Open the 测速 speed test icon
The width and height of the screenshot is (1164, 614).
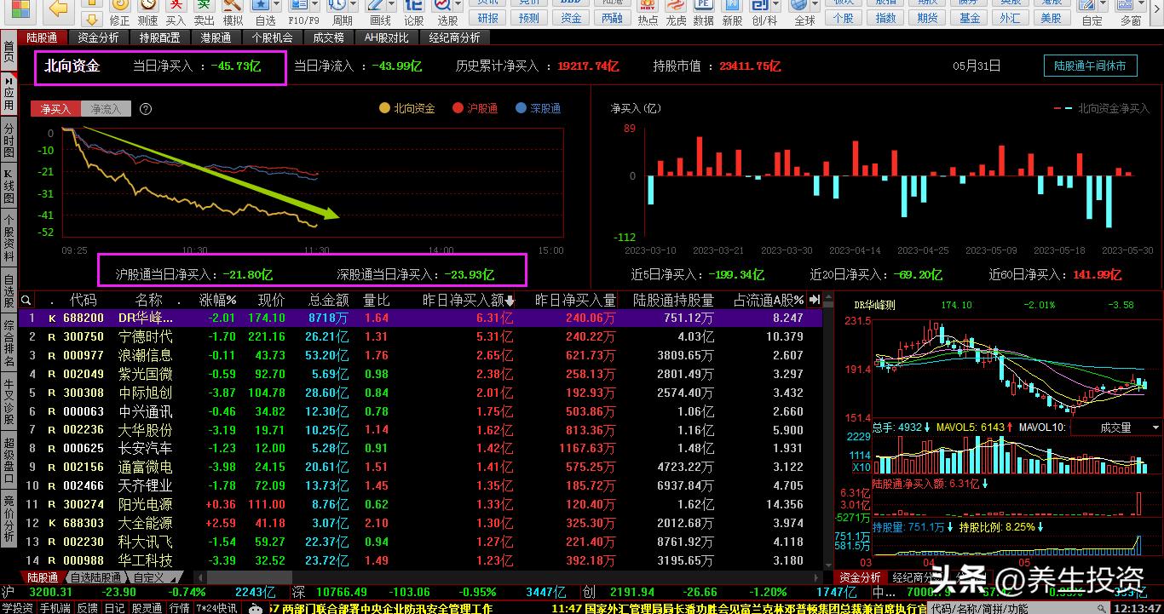pyautogui.click(x=147, y=13)
